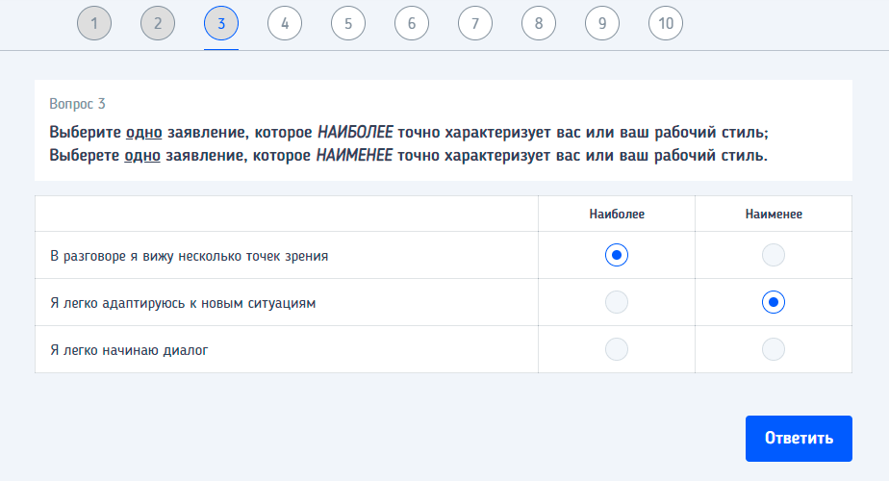Viewport: 889px width, 481px height.
Task: Go to question 1 in the stepper
Action: pyautogui.click(x=94, y=23)
